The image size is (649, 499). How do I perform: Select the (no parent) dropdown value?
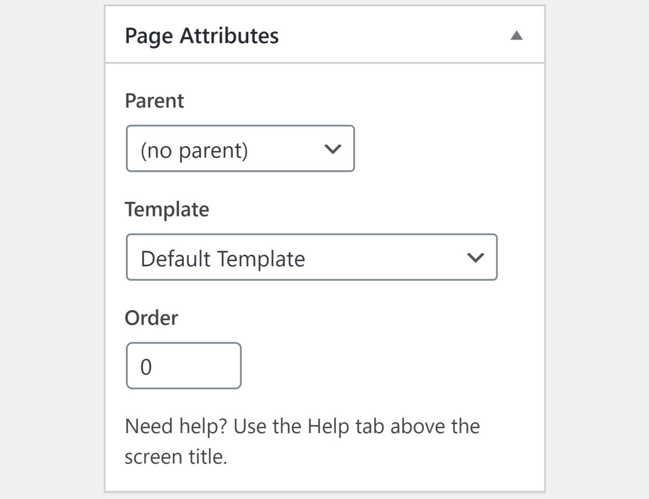click(195, 150)
